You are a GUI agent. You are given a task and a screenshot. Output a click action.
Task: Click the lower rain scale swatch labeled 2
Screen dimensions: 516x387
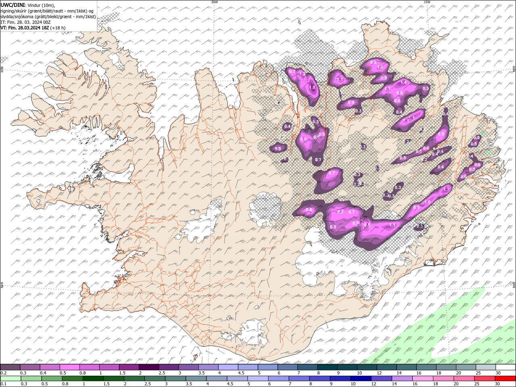(x=134, y=379)
